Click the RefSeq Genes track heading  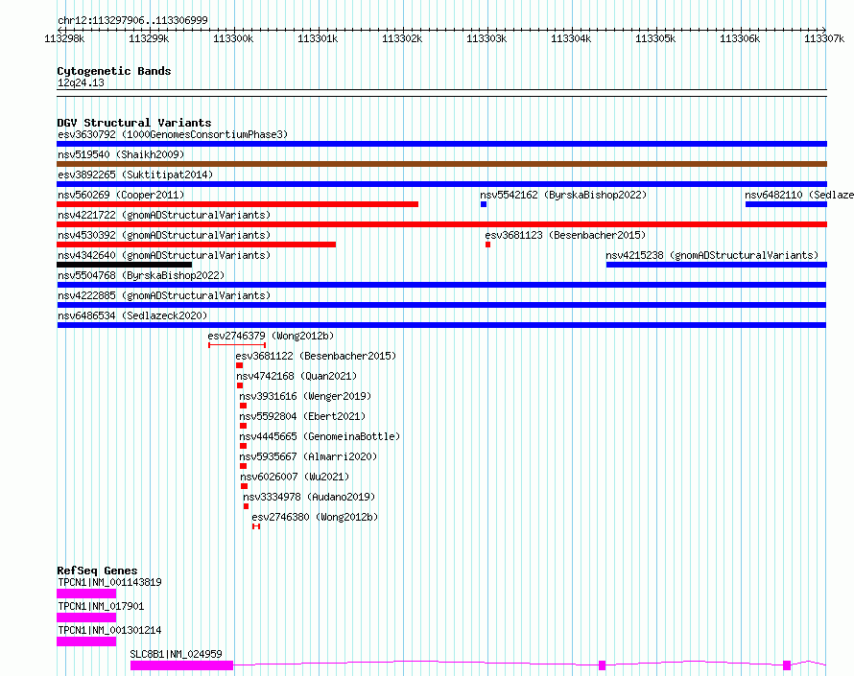[97, 571]
